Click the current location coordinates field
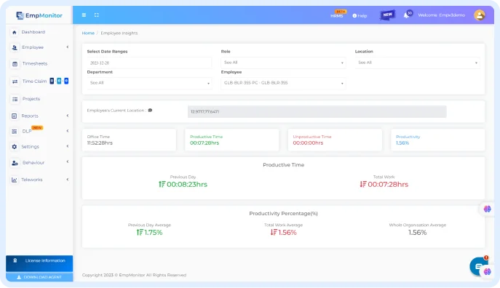500x288 pixels. [317, 111]
